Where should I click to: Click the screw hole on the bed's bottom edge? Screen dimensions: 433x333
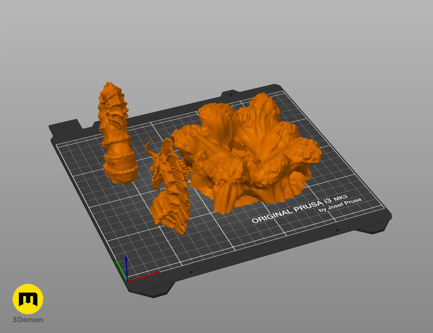click(x=192, y=272)
